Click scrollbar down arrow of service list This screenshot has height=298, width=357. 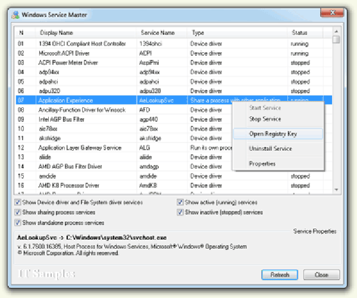[336, 189]
